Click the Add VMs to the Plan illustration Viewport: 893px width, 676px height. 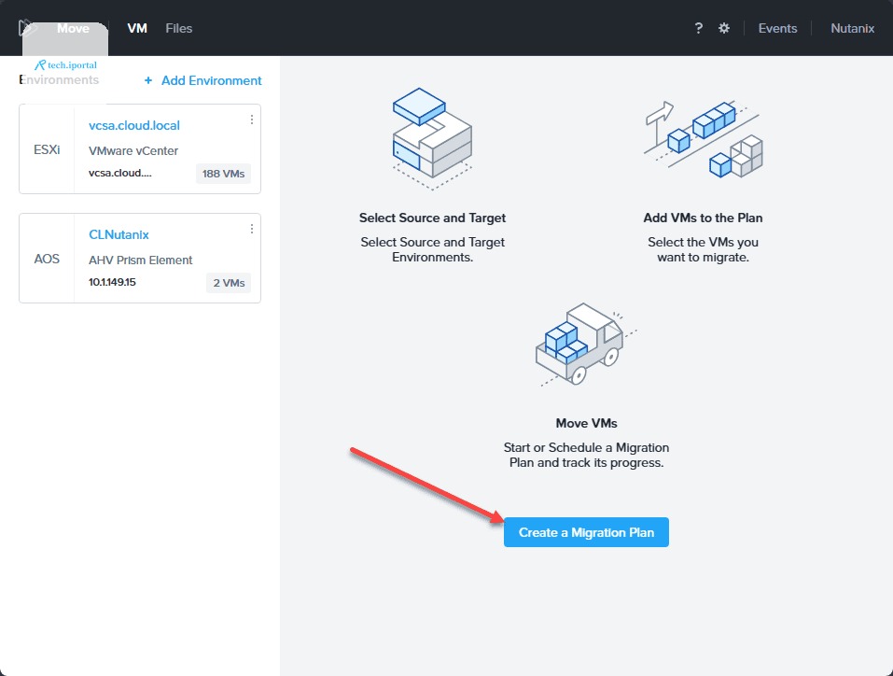703,139
